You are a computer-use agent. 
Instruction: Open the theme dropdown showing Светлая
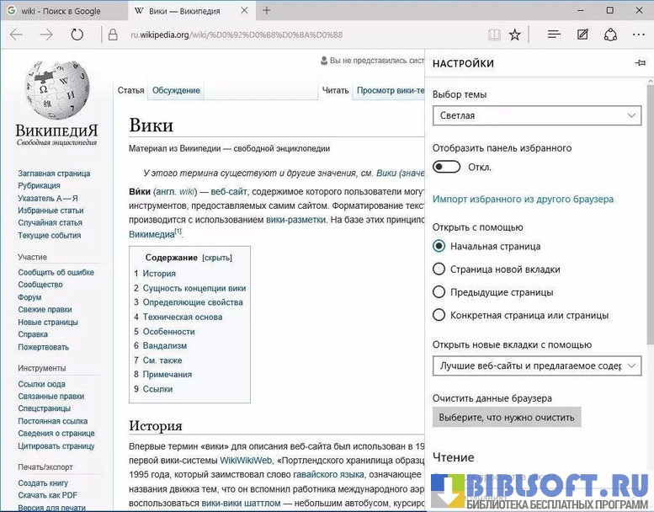pyautogui.click(x=537, y=115)
